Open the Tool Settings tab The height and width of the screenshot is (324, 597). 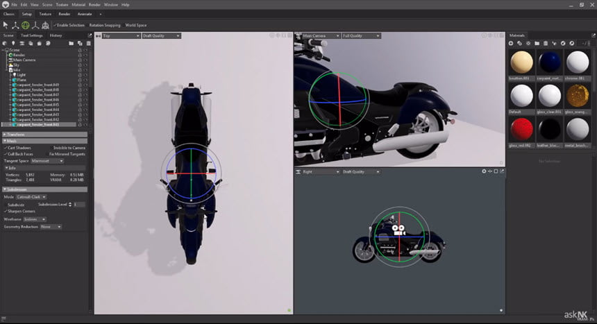point(32,35)
